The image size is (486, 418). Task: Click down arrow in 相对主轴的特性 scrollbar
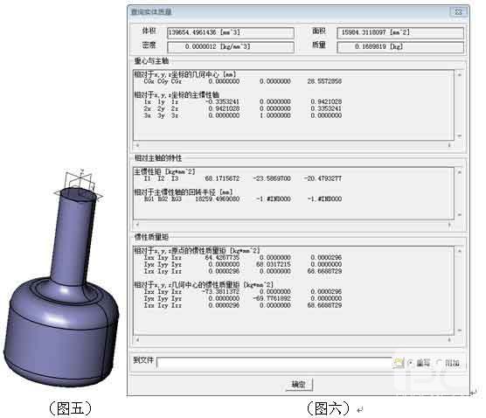[x=460, y=214]
